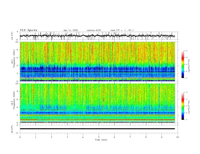The width and height of the screenshot is (200, 154).
Task: Click the "4" tick on the time axis
Action: [x=83, y=137]
